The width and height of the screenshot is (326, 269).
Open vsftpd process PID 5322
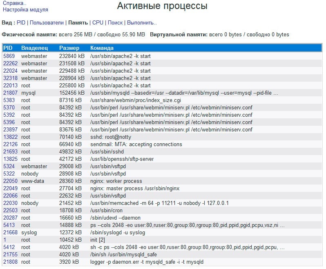[x=9, y=173]
